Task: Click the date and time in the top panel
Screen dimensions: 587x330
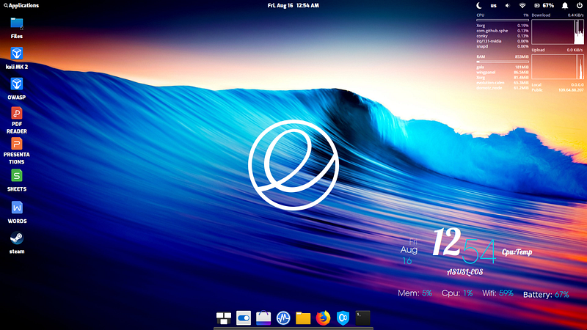Action: 293,6
